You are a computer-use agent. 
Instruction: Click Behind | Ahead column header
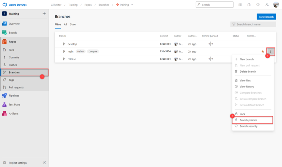[x=210, y=36]
